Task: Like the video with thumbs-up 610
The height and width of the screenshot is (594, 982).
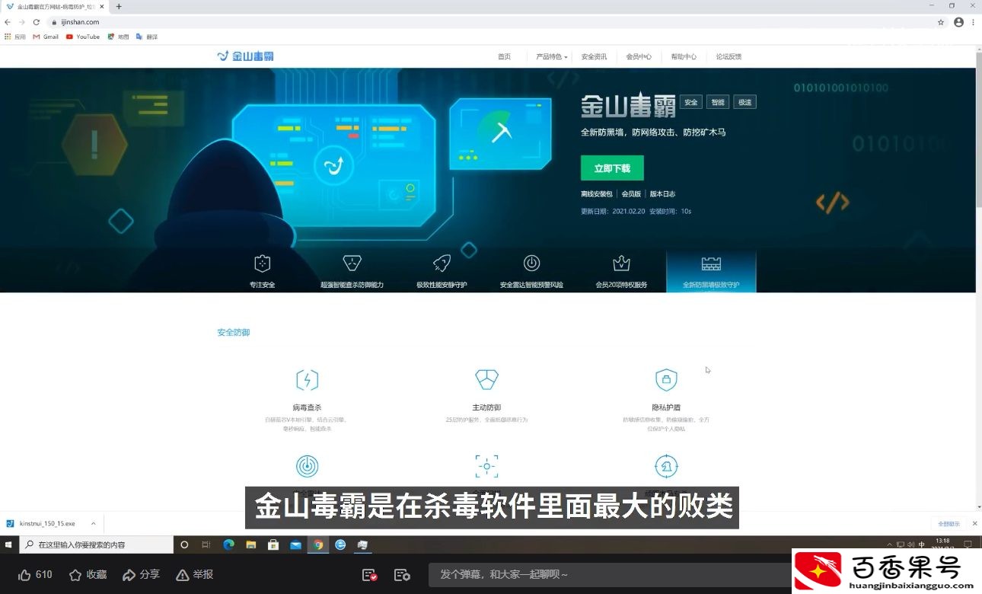Action: [35, 575]
